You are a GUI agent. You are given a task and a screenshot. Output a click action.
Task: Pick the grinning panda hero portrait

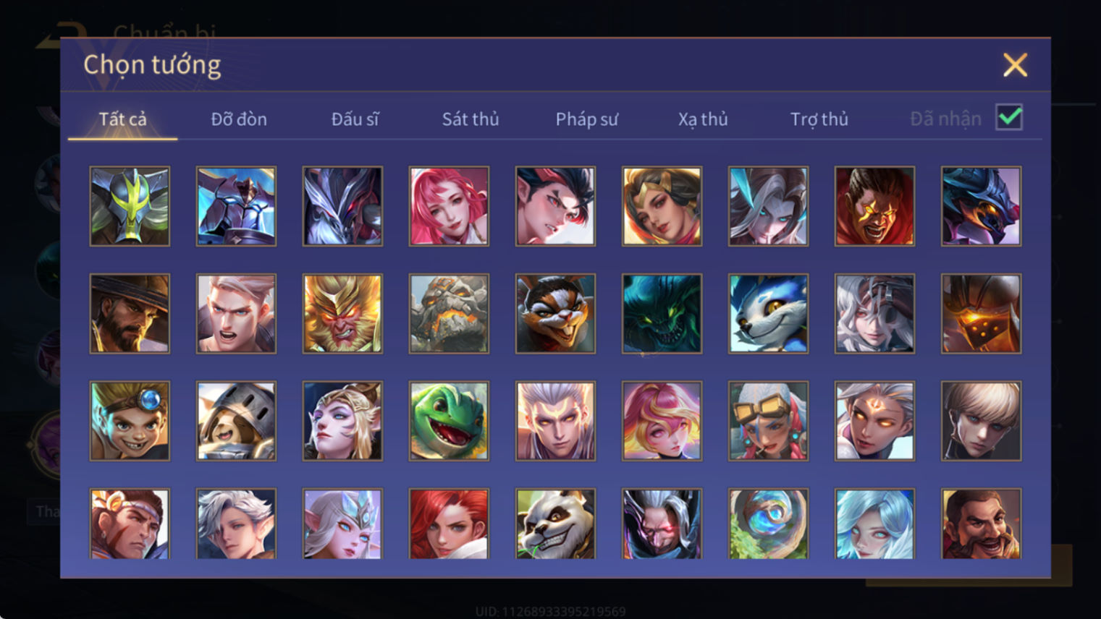pyautogui.click(x=555, y=524)
